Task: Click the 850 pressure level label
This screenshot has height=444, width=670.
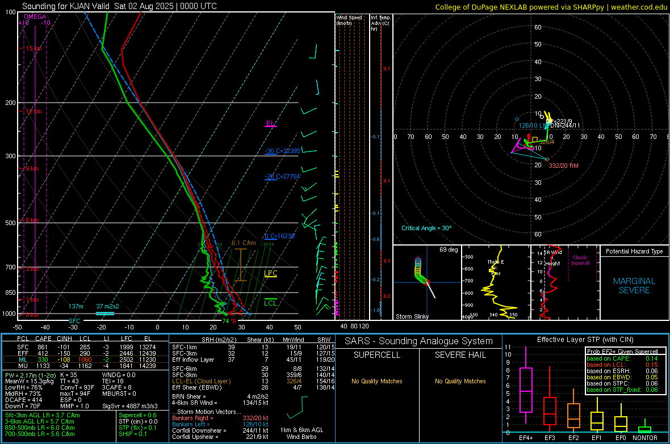Action: [10, 293]
